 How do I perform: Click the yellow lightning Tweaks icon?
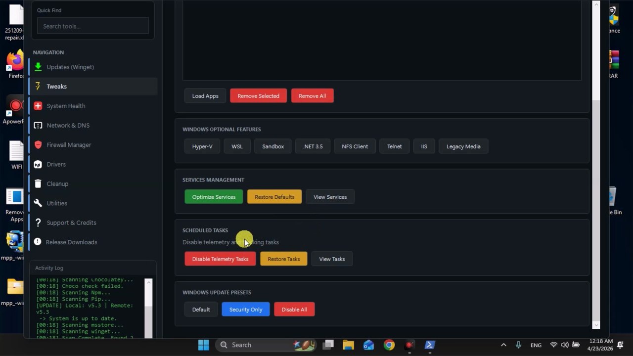click(38, 87)
